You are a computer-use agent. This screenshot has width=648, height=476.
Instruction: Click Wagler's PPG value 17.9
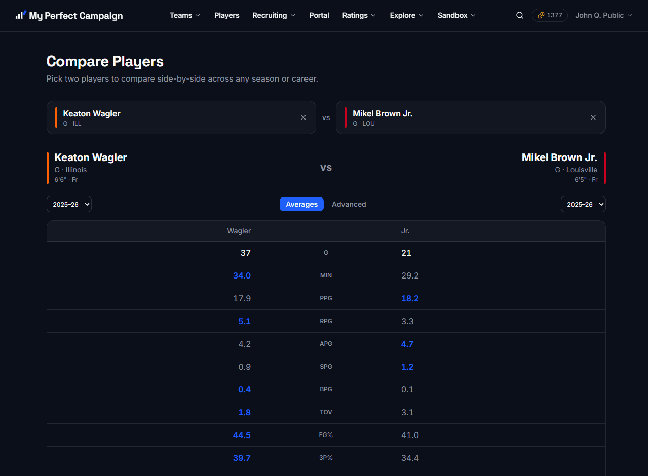pos(242,298)
